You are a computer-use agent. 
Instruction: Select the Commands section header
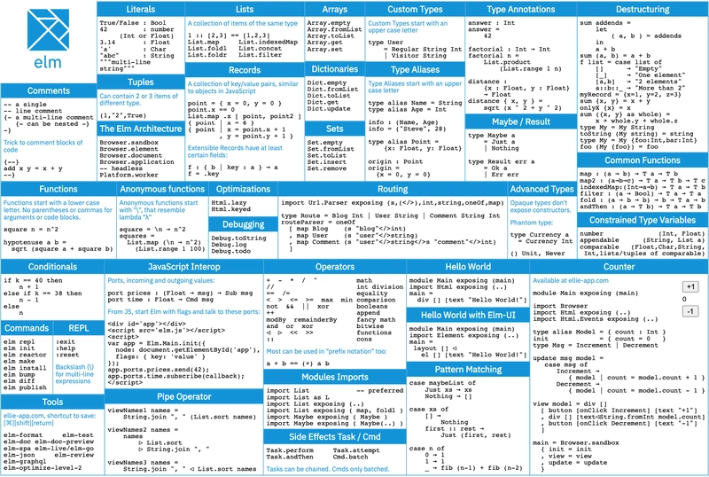coord(27,328)
